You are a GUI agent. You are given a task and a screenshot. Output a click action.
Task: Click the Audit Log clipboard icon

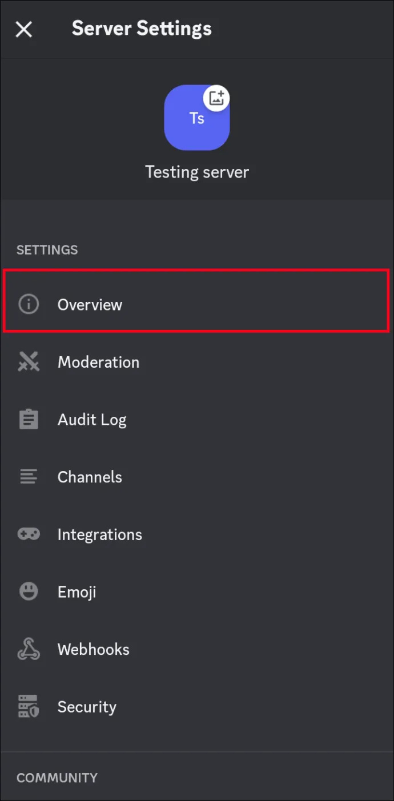(x=29, y=420)
